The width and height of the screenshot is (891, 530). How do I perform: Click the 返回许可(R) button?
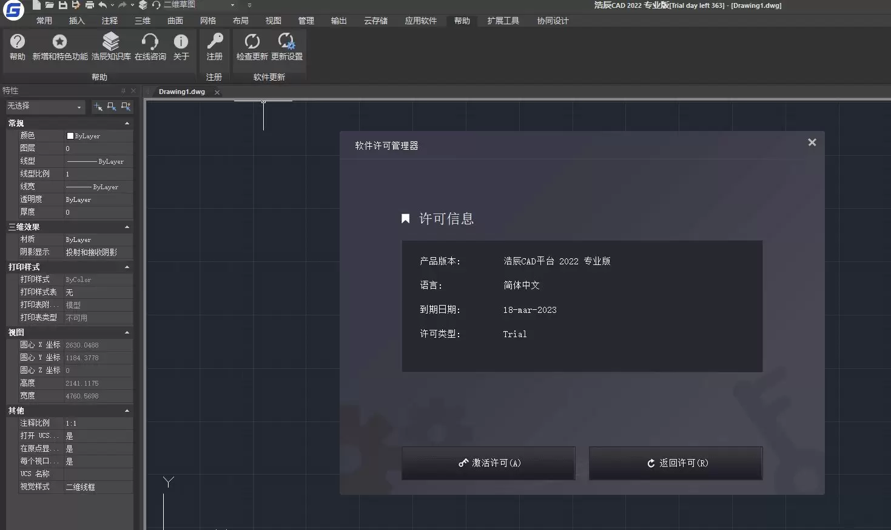click(676, 463)
